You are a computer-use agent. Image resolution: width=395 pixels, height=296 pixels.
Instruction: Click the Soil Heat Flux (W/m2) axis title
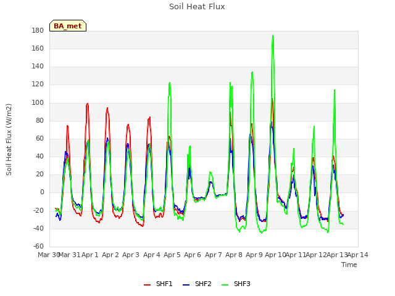click(x=9, y=139)
